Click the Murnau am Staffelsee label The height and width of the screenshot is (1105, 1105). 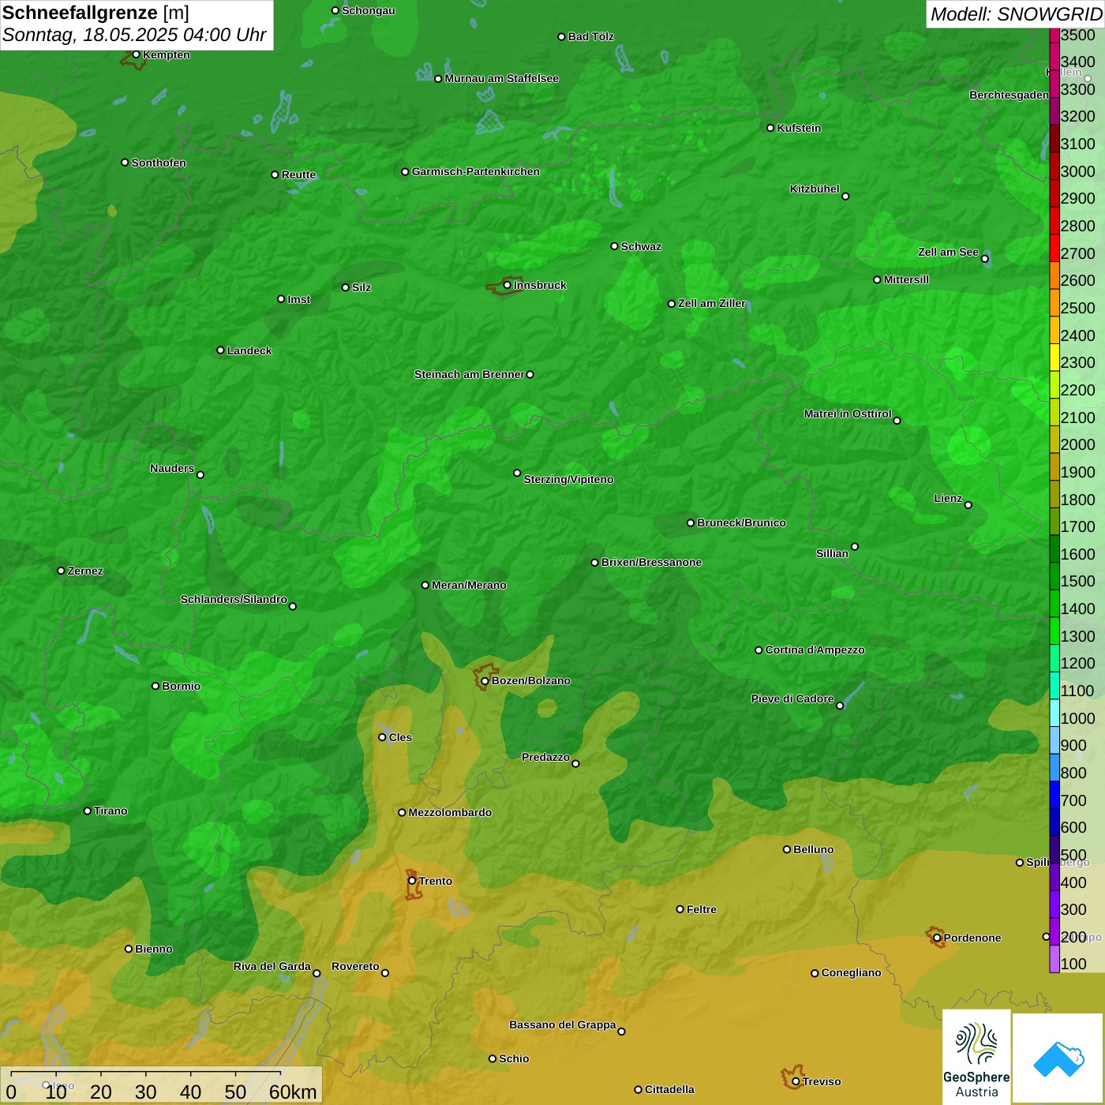click(x=501, y=78)
